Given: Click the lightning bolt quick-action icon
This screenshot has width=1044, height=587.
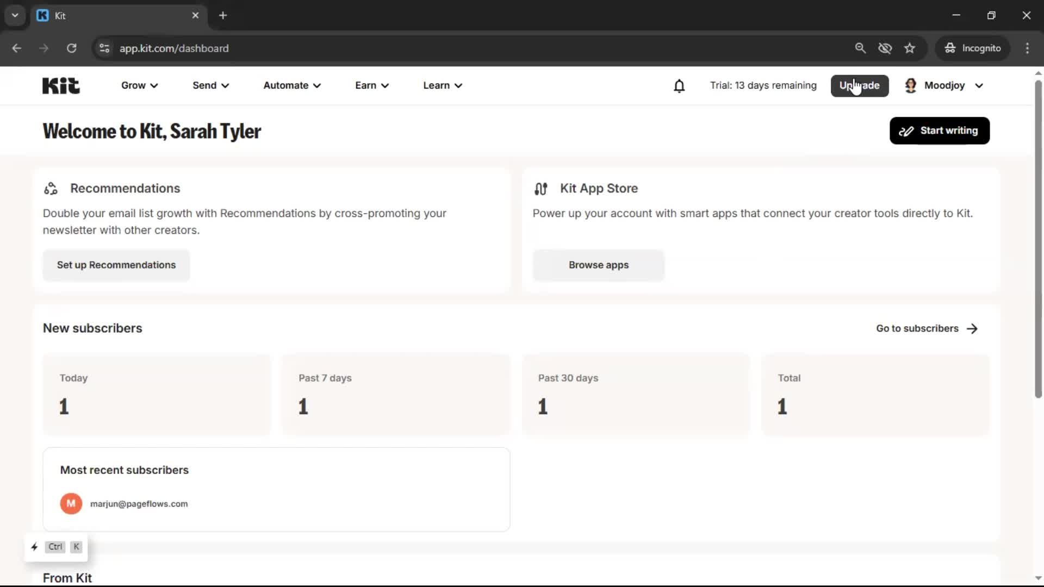Looking at the screenshot, I should 34,547.
